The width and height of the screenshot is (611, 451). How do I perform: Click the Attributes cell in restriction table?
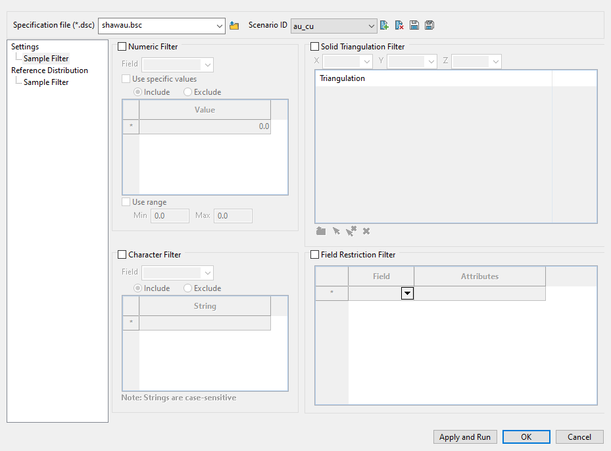pos(479,294)
